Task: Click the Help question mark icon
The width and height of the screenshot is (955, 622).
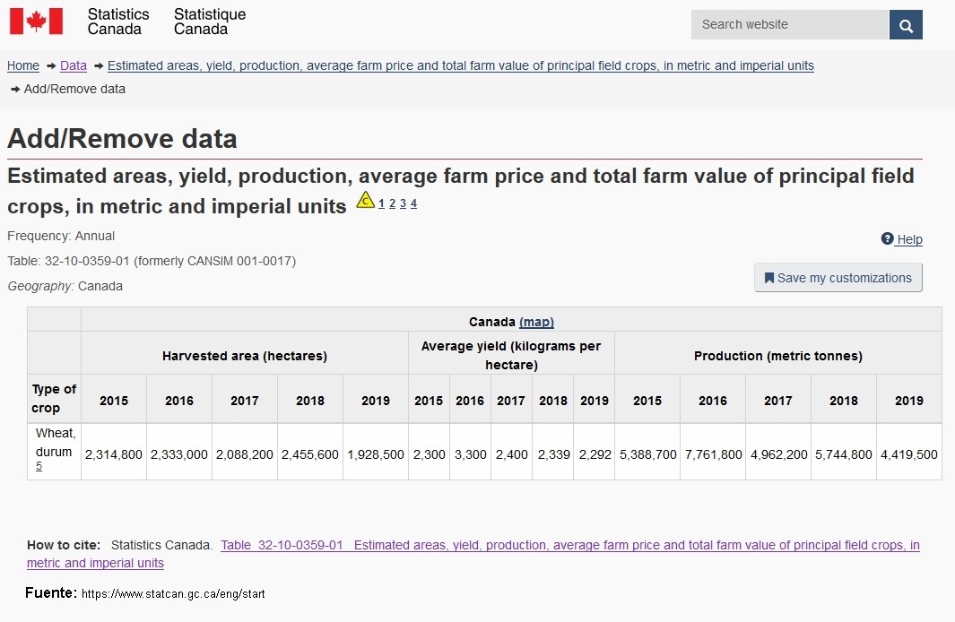Action: (x=887, y=239)
